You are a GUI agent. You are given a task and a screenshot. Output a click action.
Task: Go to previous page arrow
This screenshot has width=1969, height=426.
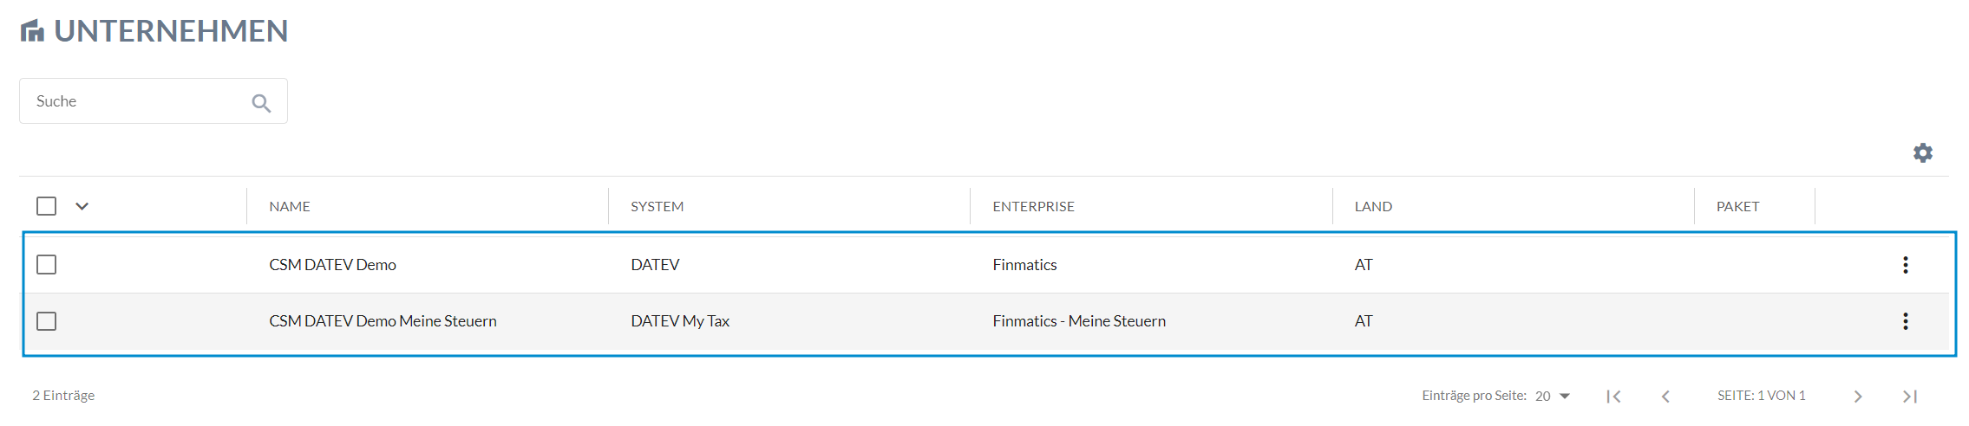[1665, 397]
